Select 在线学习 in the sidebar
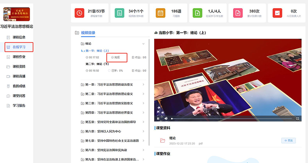The image size is (308, 163). (x=19, y=47)
